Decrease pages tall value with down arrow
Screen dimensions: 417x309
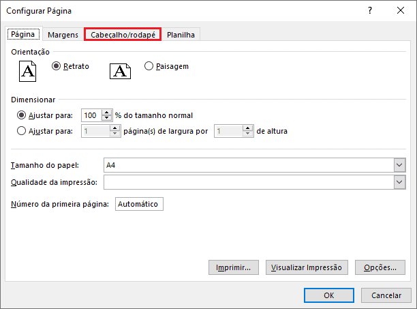click(x=247, y=134)
